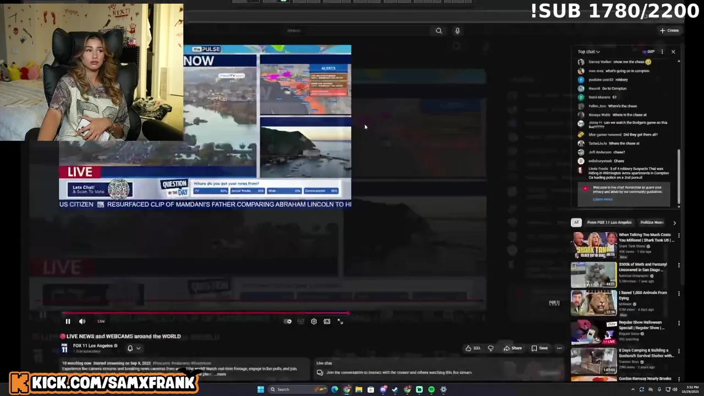Open Regular Show Halloween Special video
Viewport: 704px width, 396px height.
[x=593, y=332]
